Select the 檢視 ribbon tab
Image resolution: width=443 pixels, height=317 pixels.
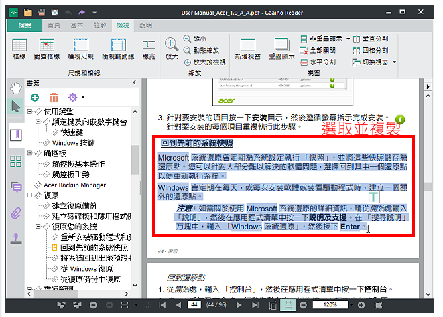[x=123, y=25]
